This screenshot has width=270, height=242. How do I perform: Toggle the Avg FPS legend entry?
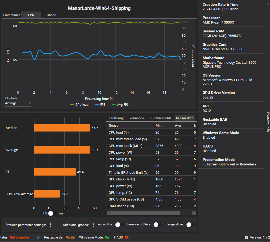(x=120, y=105)
